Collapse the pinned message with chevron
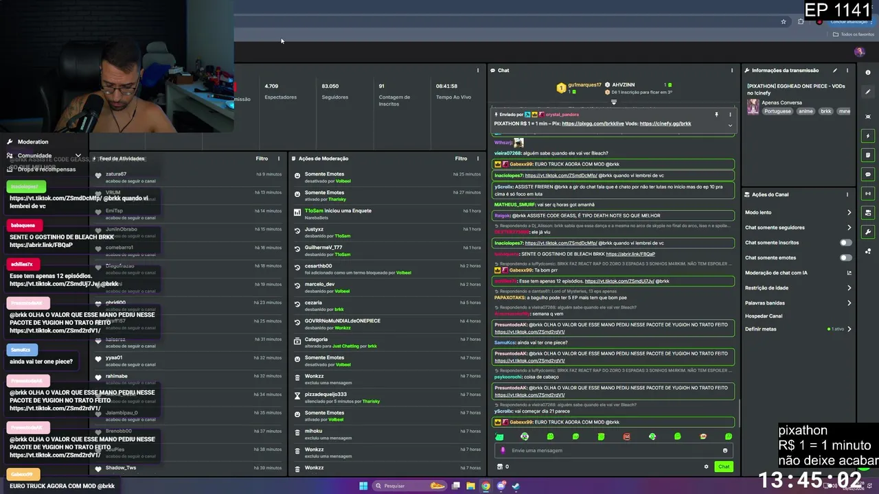 [730, 125]
